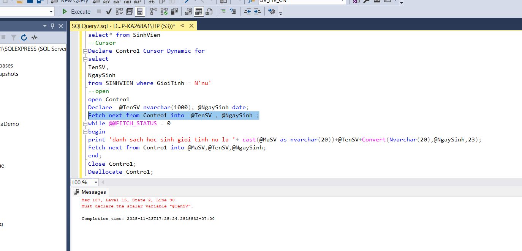
Task: Click Specify Values for Template Parameters icon
Action: pos(272,12)
